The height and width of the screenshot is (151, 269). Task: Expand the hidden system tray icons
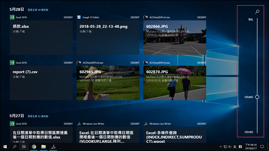coord(221,147)
